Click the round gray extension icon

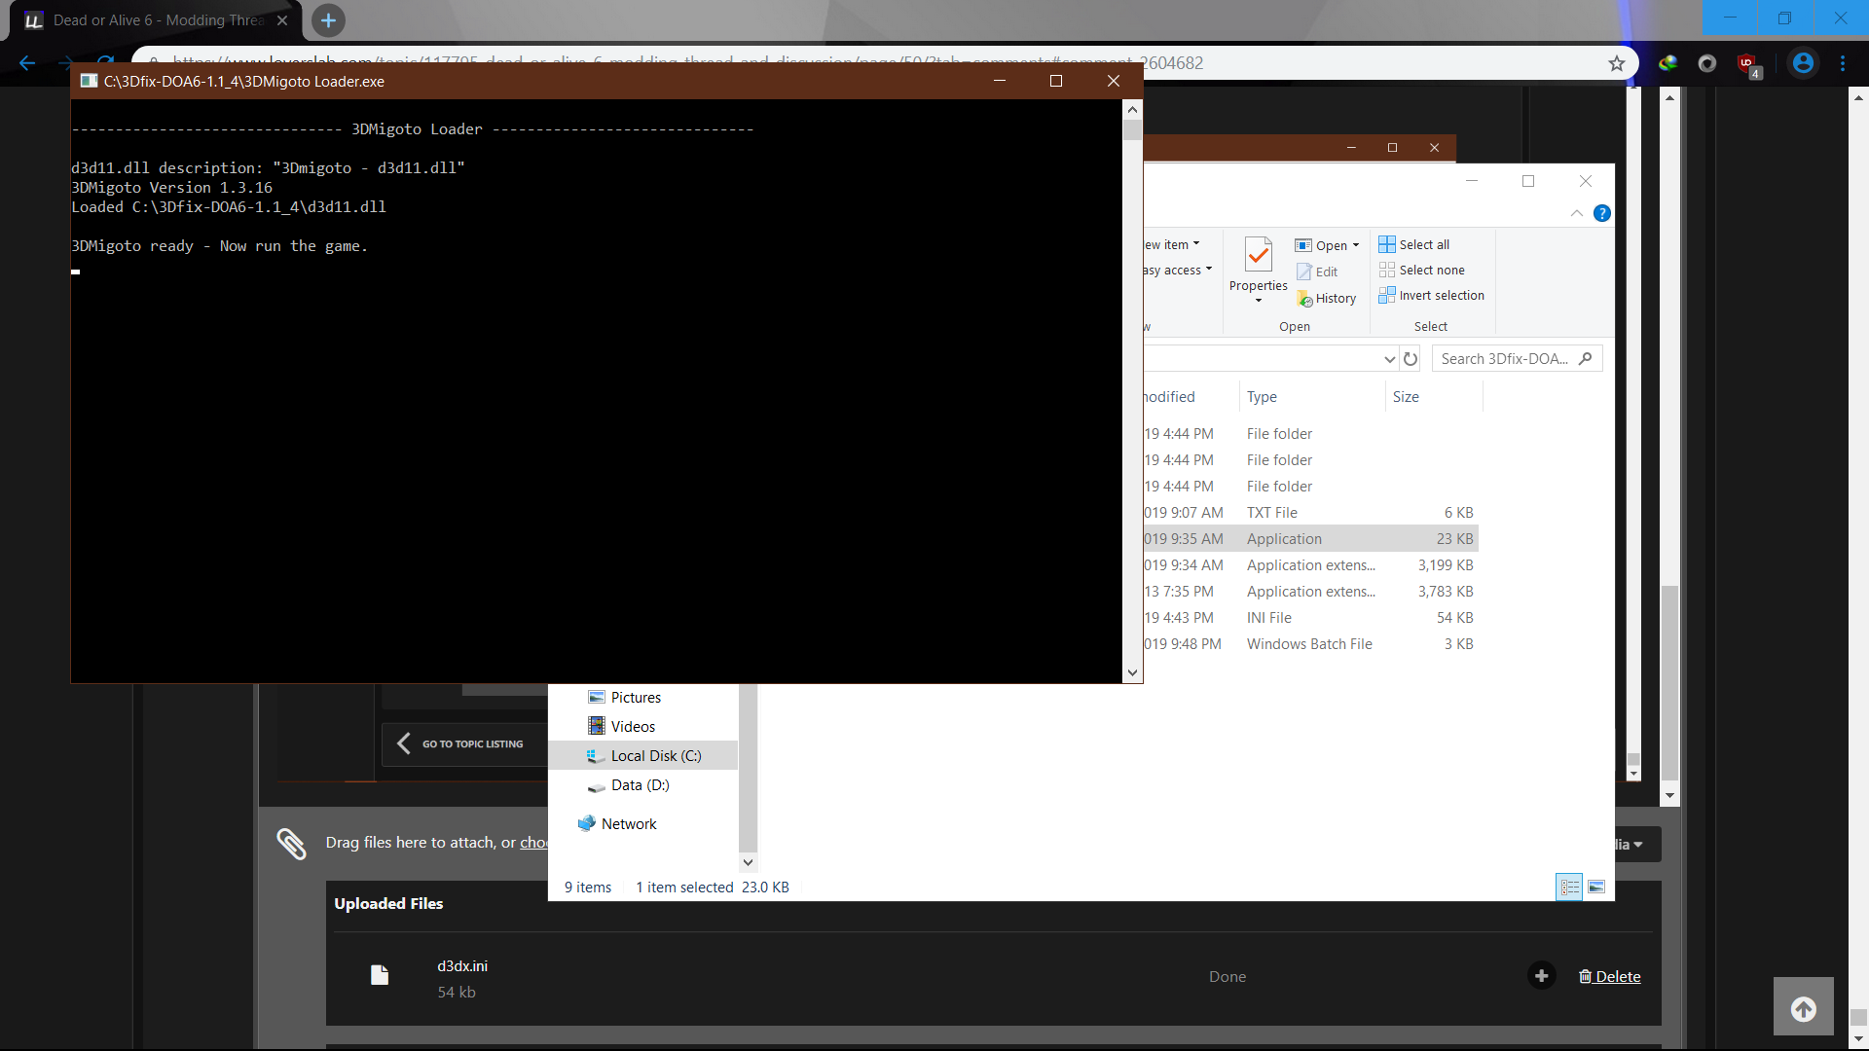tap(1706, 63)
